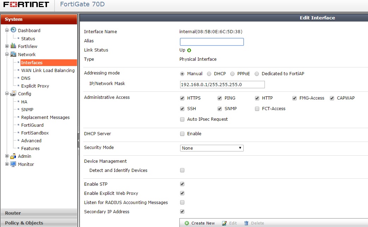Viewport: 368px width, 227px height.
Task: Open DNS settings page
Action: coord(26,78)
